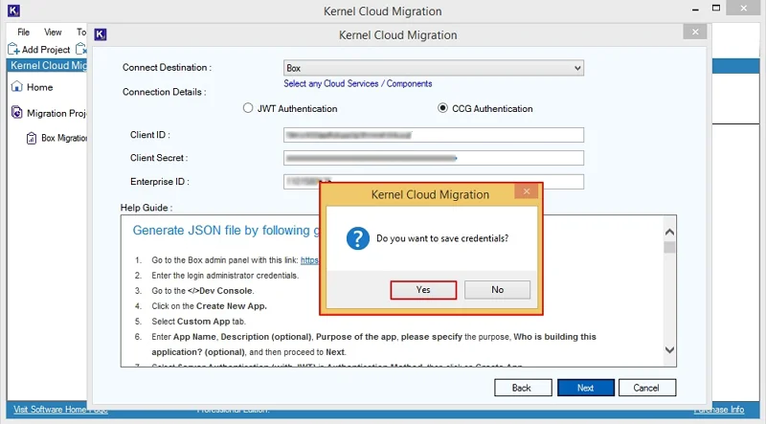Click the Client ID field

[434, 135]
